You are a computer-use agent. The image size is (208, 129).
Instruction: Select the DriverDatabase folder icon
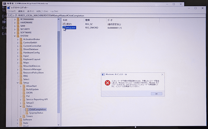click(21, 49)
